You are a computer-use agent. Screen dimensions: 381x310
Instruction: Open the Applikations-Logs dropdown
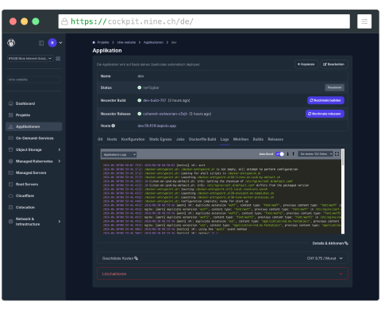pyautogui.click(x=119, y=154)
